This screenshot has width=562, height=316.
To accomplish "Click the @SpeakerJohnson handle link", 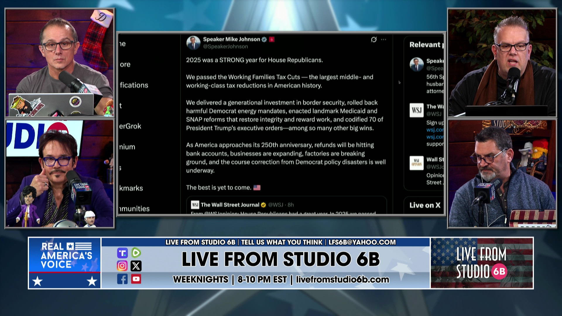I will tap(225, 47).
